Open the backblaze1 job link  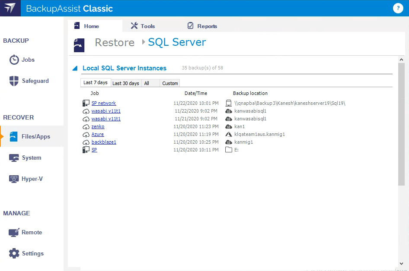point(104,142)
